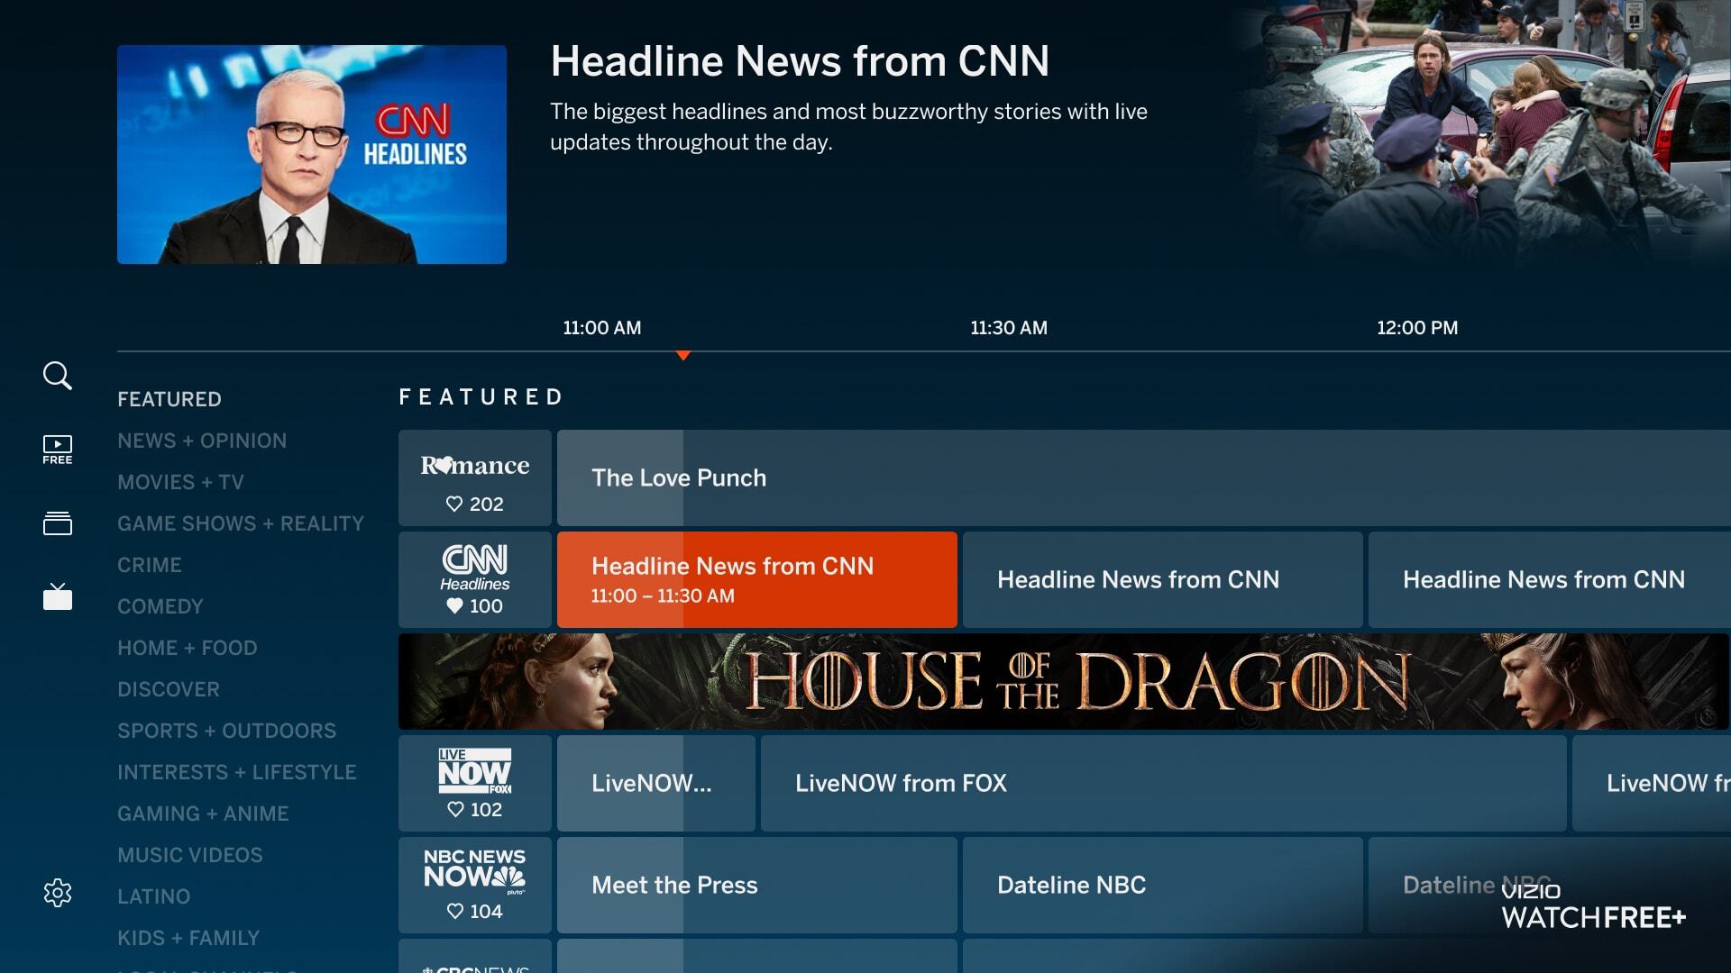Select the Romance channel logo
This screenshot has height=973, width=1731.
tap(474, 466)
